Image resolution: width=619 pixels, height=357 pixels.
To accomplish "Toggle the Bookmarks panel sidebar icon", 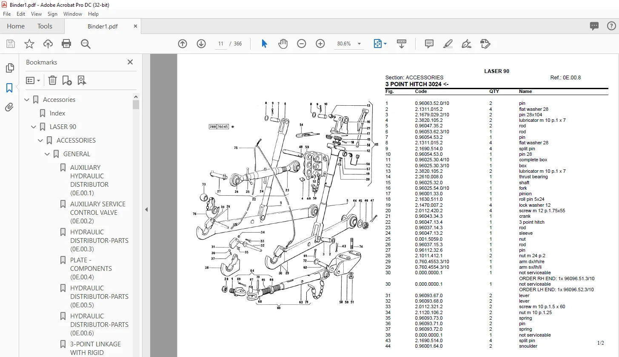I will (9, 88).
